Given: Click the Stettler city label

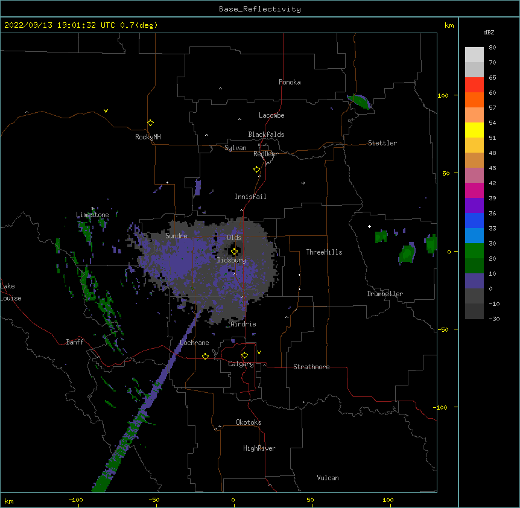Looking at the screenshot, I should point(382,143).
